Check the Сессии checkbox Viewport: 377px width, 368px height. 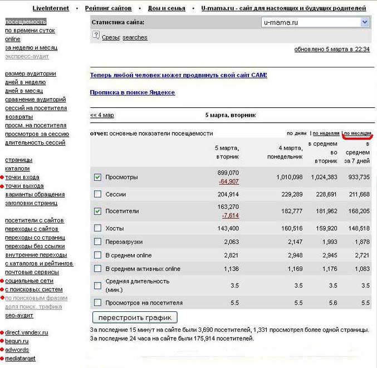(97, 194)
